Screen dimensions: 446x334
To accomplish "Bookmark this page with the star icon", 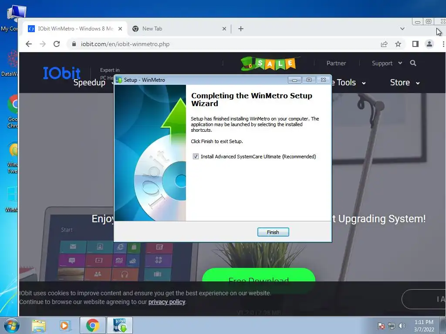I will point(398,44).
